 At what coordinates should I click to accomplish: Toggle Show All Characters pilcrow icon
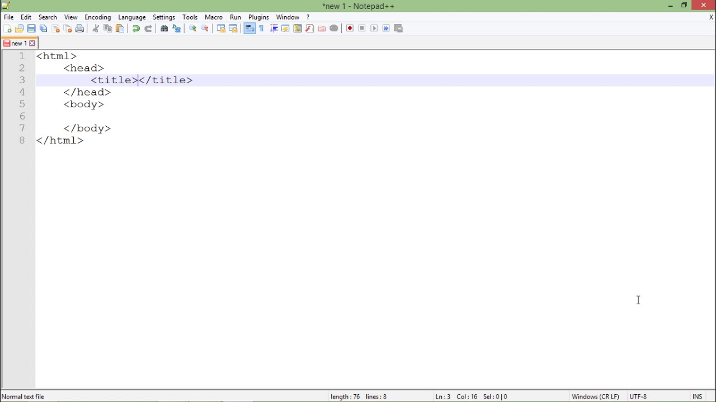coord(261,28)
